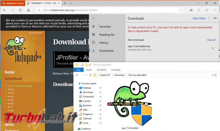Select Downloads in the Hub
The image size is (220, 131).
pyautogui.click(x=107, y=51)
